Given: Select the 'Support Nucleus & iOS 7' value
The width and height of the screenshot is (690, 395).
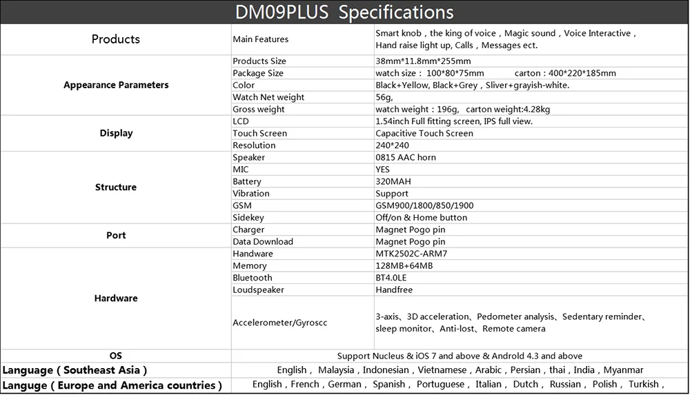Looking at the screenshot, I should tap(460, 356).
